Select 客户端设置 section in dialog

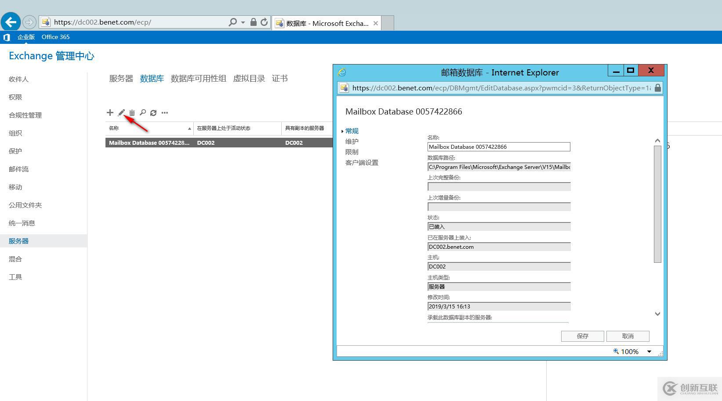pos(362,162)
